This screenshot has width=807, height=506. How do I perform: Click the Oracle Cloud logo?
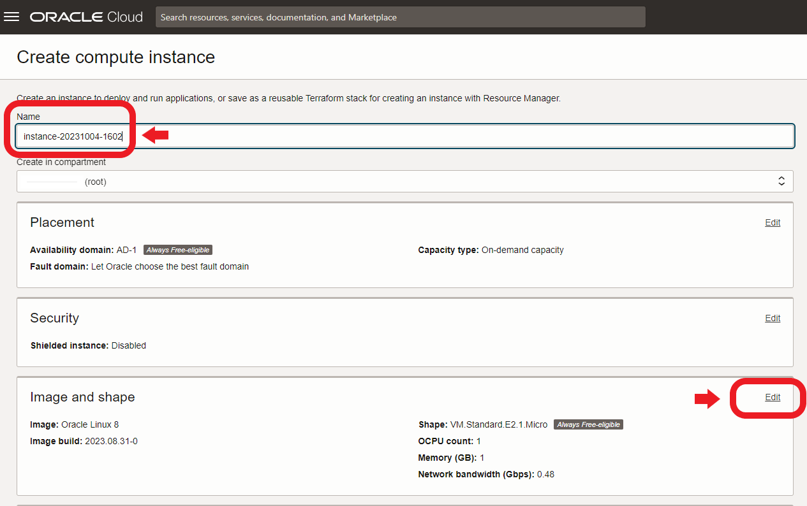(x=86, y=17)
